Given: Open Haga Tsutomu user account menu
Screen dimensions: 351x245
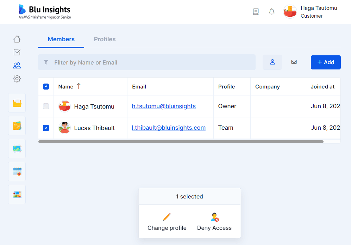Looking at the screenshot, I should point(311,12).
